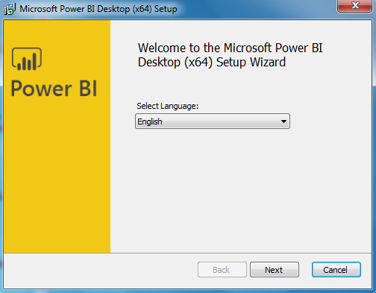Click the Next button
376x293 pixels.
pyautogui.click(x=275, y=269)
